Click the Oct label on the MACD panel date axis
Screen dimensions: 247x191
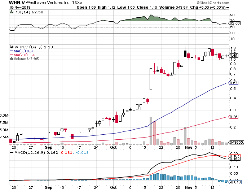[114, 187]
